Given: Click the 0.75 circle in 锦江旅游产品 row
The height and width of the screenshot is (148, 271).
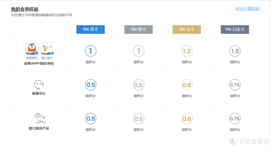Looking at the screenshot, I should (x=235, y=119).
